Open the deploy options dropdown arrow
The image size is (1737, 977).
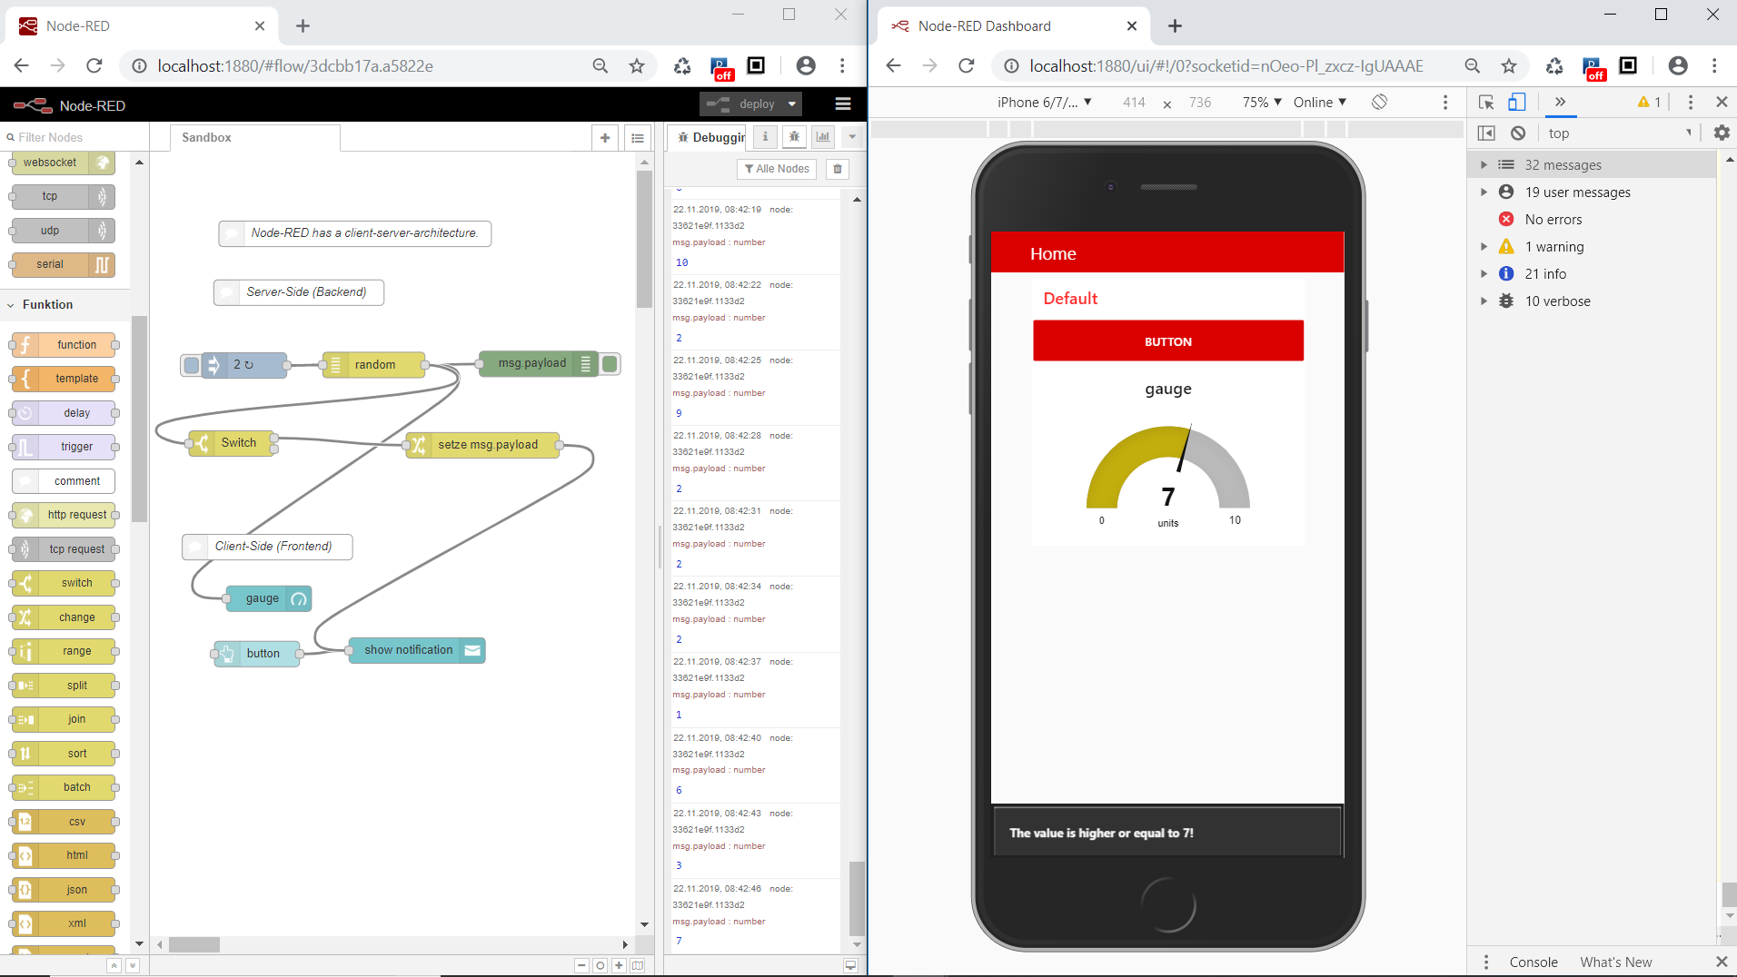(x=792, y=104)
